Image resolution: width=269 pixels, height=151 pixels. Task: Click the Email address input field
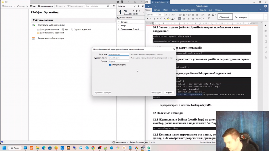119,58
